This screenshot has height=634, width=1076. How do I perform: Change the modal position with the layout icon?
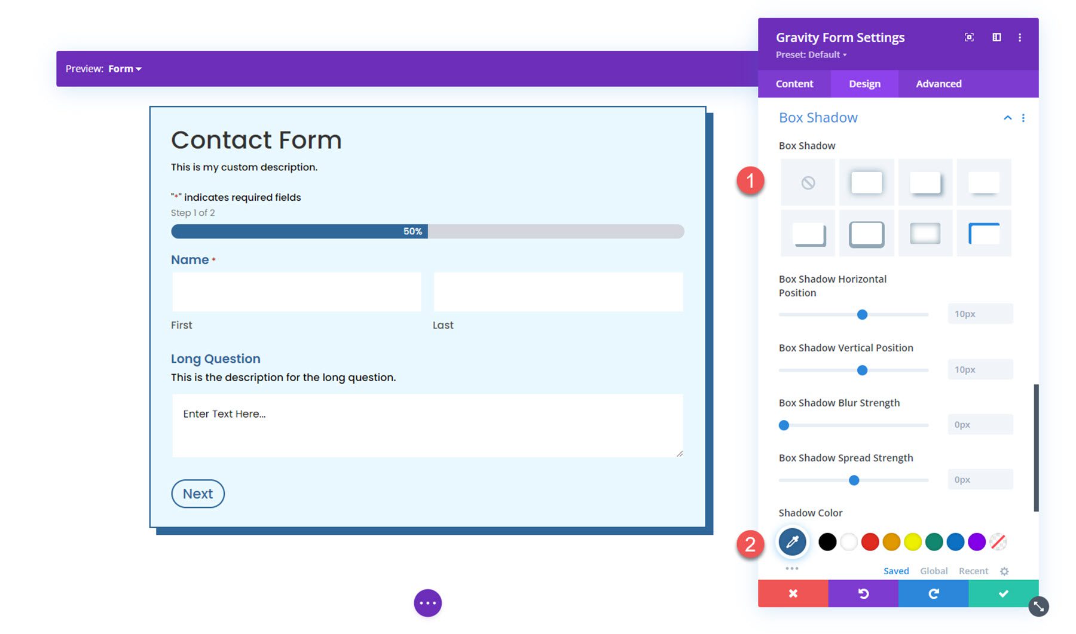click(x=997, y=36)
